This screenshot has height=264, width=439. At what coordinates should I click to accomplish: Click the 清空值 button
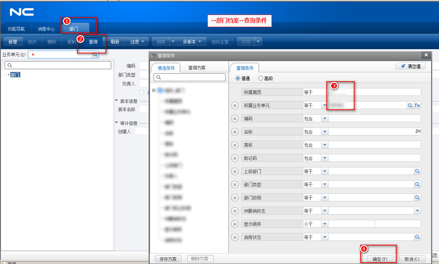410,66
